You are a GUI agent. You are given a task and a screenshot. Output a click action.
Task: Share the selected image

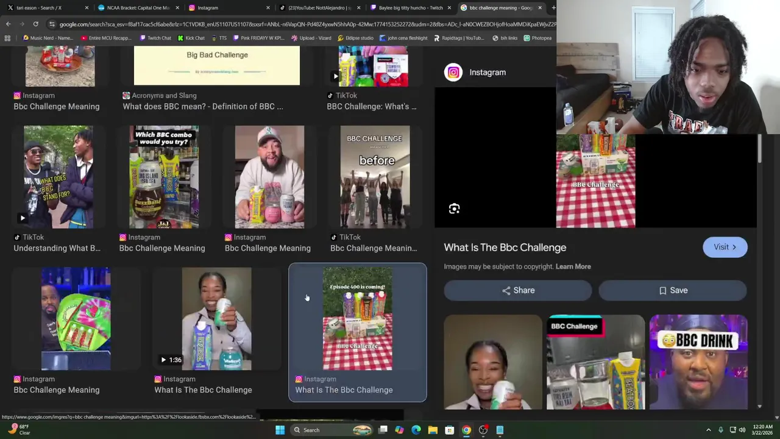[x=517, y=290]
